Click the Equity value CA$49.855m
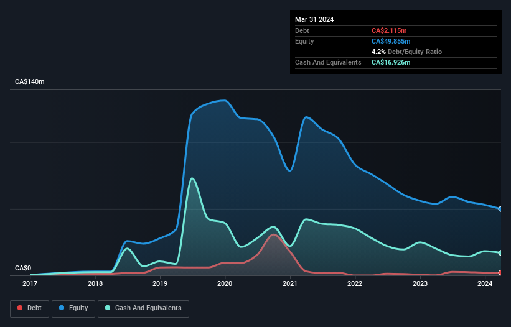 pos(391,41)
